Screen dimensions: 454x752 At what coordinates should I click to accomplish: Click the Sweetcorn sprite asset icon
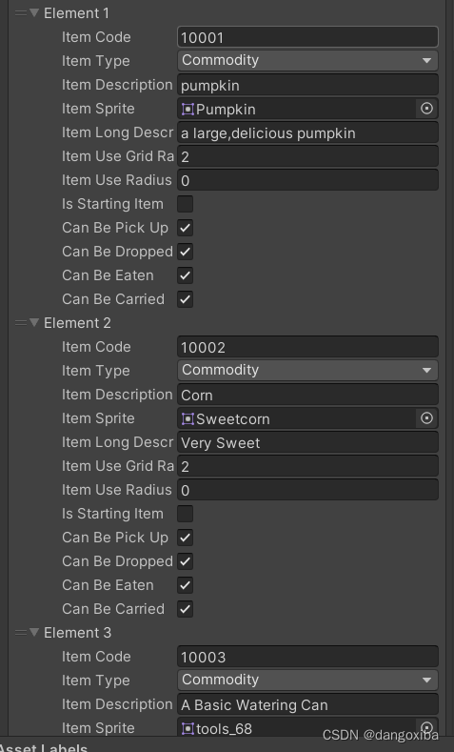[x=188, y=419]
